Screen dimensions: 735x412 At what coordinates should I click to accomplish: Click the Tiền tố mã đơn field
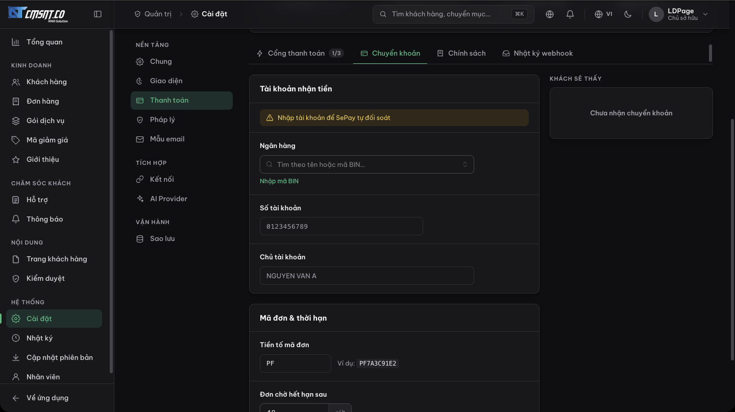pyautogui.click(x=296, y=363)
